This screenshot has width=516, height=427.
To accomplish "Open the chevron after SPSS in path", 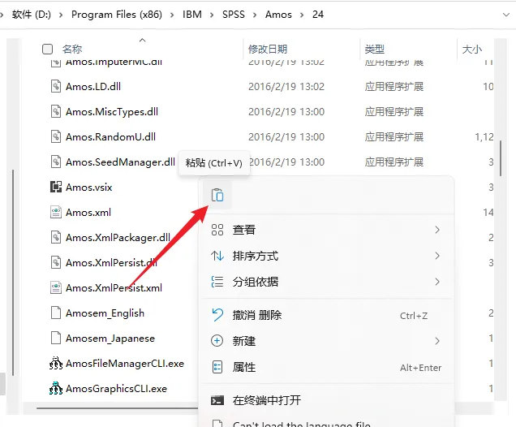I will (x=255, y=15).
